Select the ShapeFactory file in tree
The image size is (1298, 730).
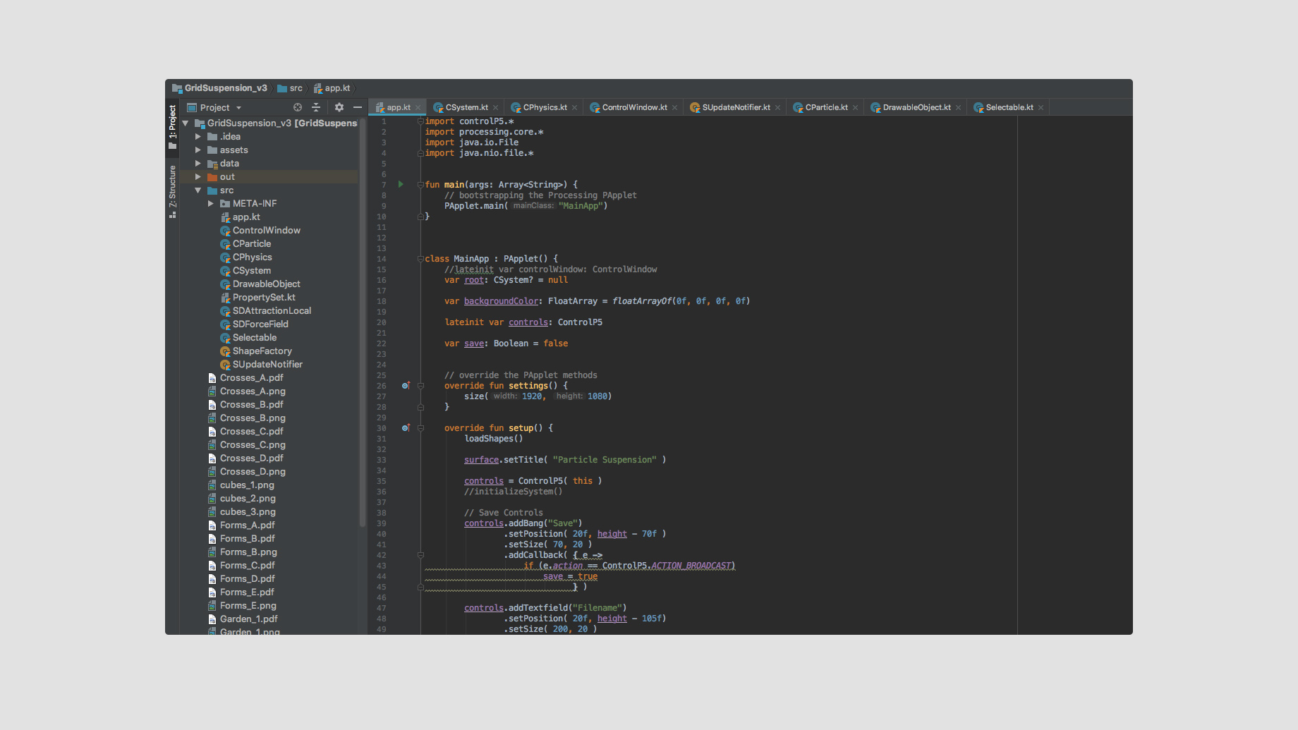click(x=262, y=351)
